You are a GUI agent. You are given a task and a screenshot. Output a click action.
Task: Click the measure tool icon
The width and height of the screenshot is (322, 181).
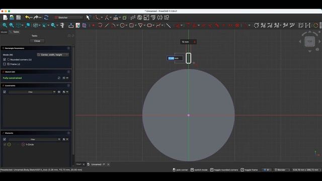[62, 25]
